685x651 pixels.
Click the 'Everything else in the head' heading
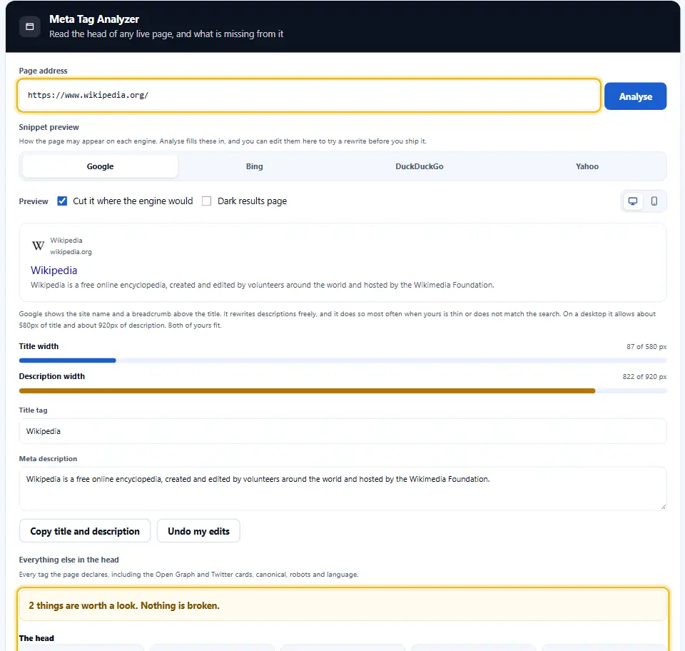pos(68,560)
